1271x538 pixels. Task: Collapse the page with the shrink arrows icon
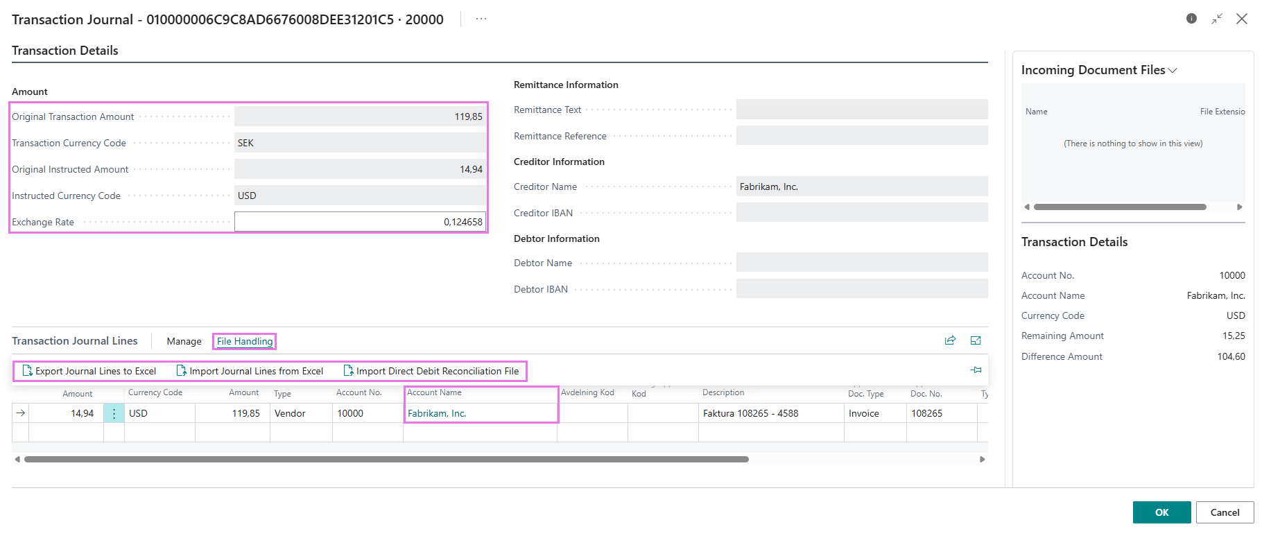1217,19
